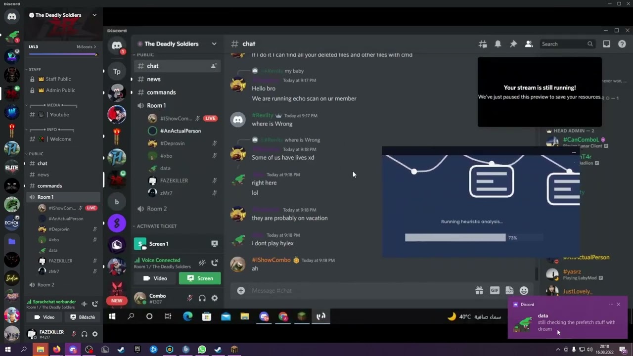The height and width of the screenshot is (356, 633).
Task: Open Threads icon in inner chat header
Action: click(483, 44)
